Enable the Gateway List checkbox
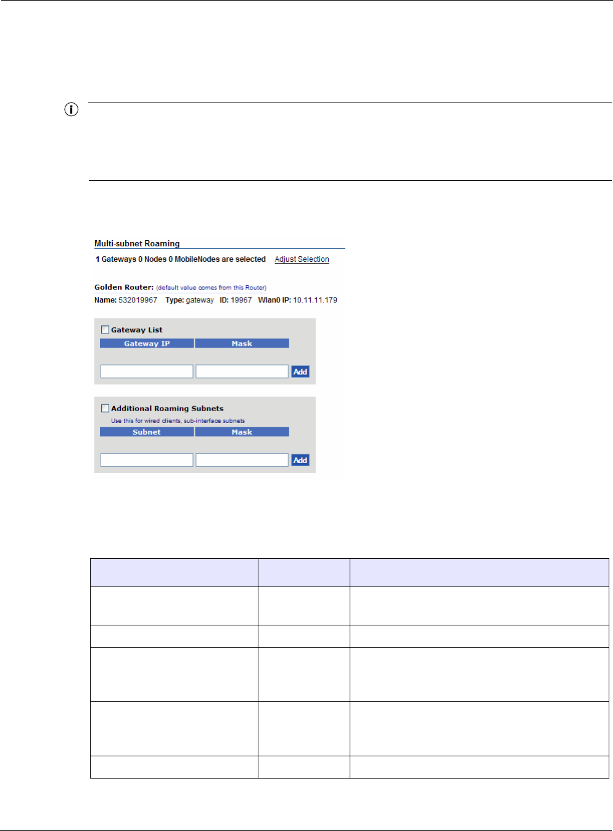The image size is (613, 831). [105, 330]
